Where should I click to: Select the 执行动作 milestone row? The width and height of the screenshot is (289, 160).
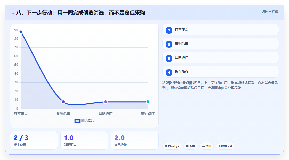[220, 72]
